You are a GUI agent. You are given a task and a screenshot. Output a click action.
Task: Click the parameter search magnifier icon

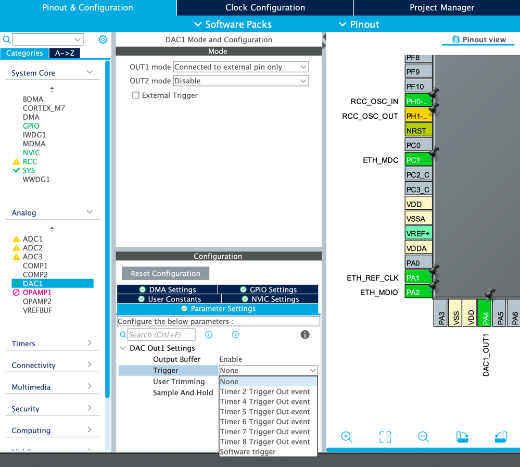123,335
